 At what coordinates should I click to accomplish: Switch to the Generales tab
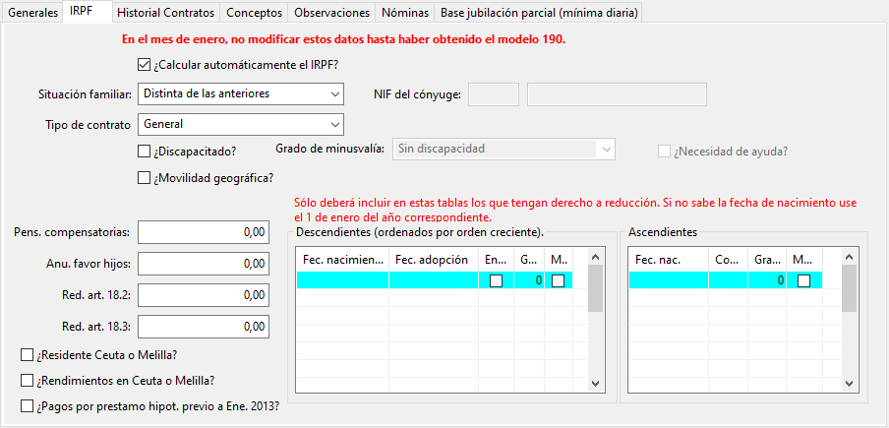[x=32, y=13]
